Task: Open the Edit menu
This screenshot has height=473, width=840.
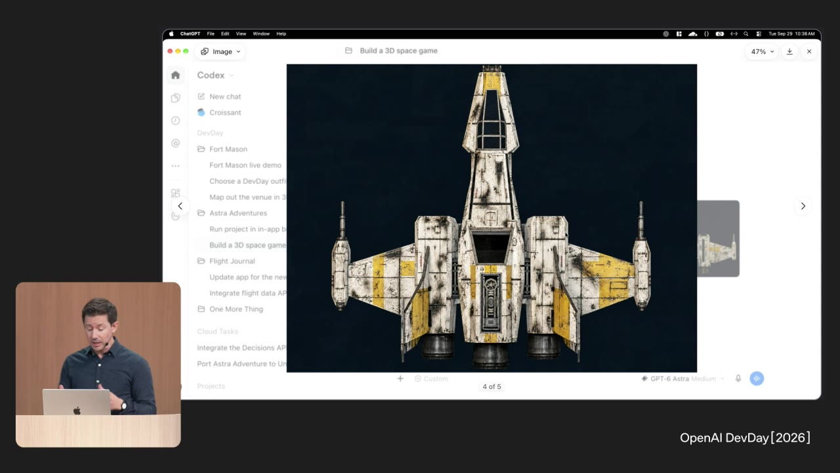Action: pyautogui.click(x=225, y=34)
